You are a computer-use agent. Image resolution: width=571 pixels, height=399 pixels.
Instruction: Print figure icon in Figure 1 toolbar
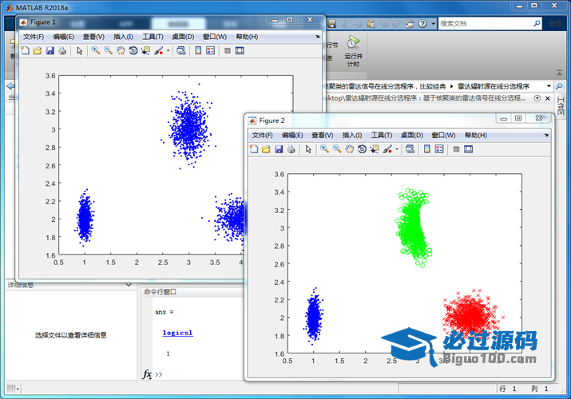(62, 51)
